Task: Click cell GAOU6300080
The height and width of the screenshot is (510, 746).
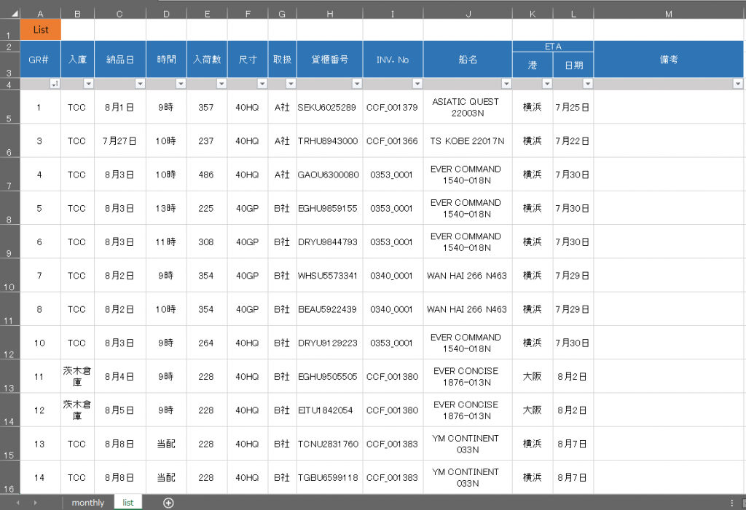Action: [x=329, y=175]
